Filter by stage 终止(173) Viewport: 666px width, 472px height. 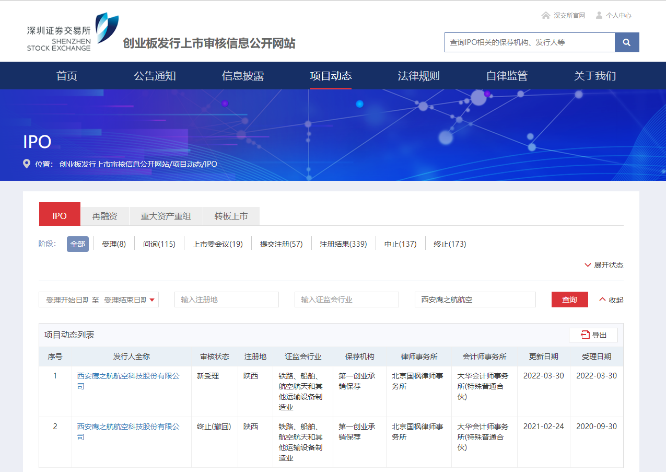tap(450, 244)
